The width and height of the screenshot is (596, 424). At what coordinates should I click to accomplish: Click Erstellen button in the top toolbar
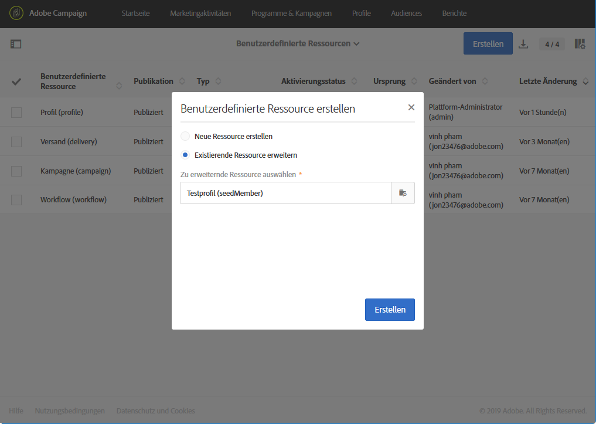[488, 44]
